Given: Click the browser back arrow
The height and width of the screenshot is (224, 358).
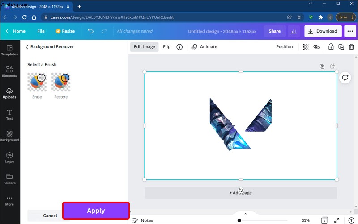Looking at the screenshot, I should pos(5,17).
